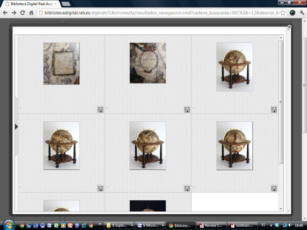307x230 pixels.
Task: Click save icon under oval cartouche thumbnail
Action: [x=187, y=110]
